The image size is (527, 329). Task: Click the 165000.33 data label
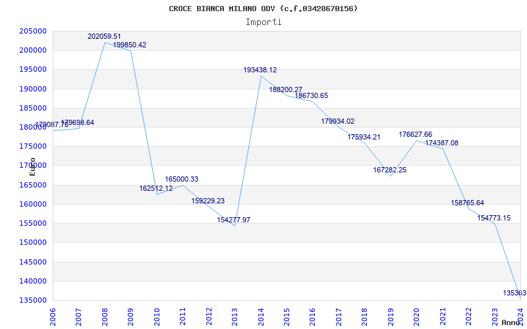click(x=182, y=179)
